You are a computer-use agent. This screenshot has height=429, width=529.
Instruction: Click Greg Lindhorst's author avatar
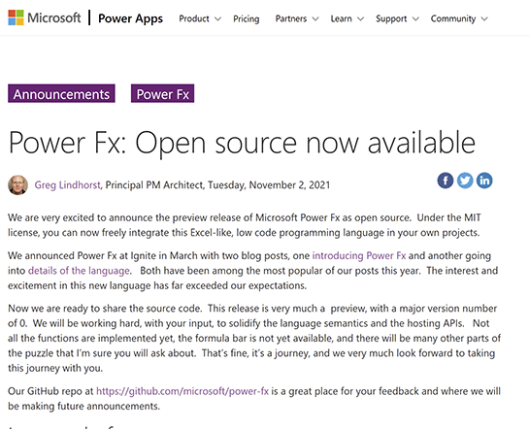pyautogui.click(x=17, y=184)
